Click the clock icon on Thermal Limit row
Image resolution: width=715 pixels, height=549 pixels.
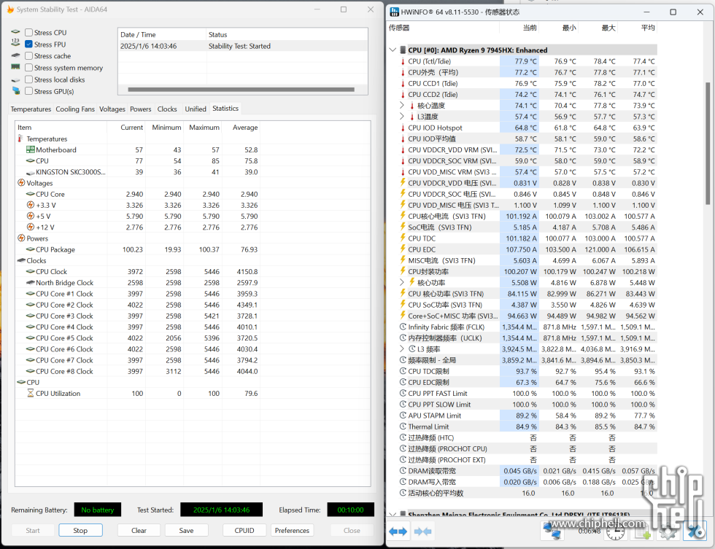click(403, 427)
